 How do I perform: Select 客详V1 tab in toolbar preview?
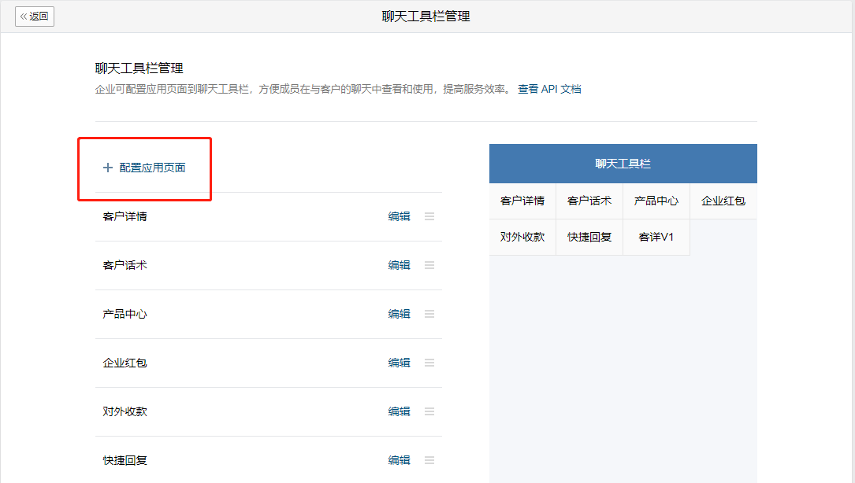(x=656, y=237)
